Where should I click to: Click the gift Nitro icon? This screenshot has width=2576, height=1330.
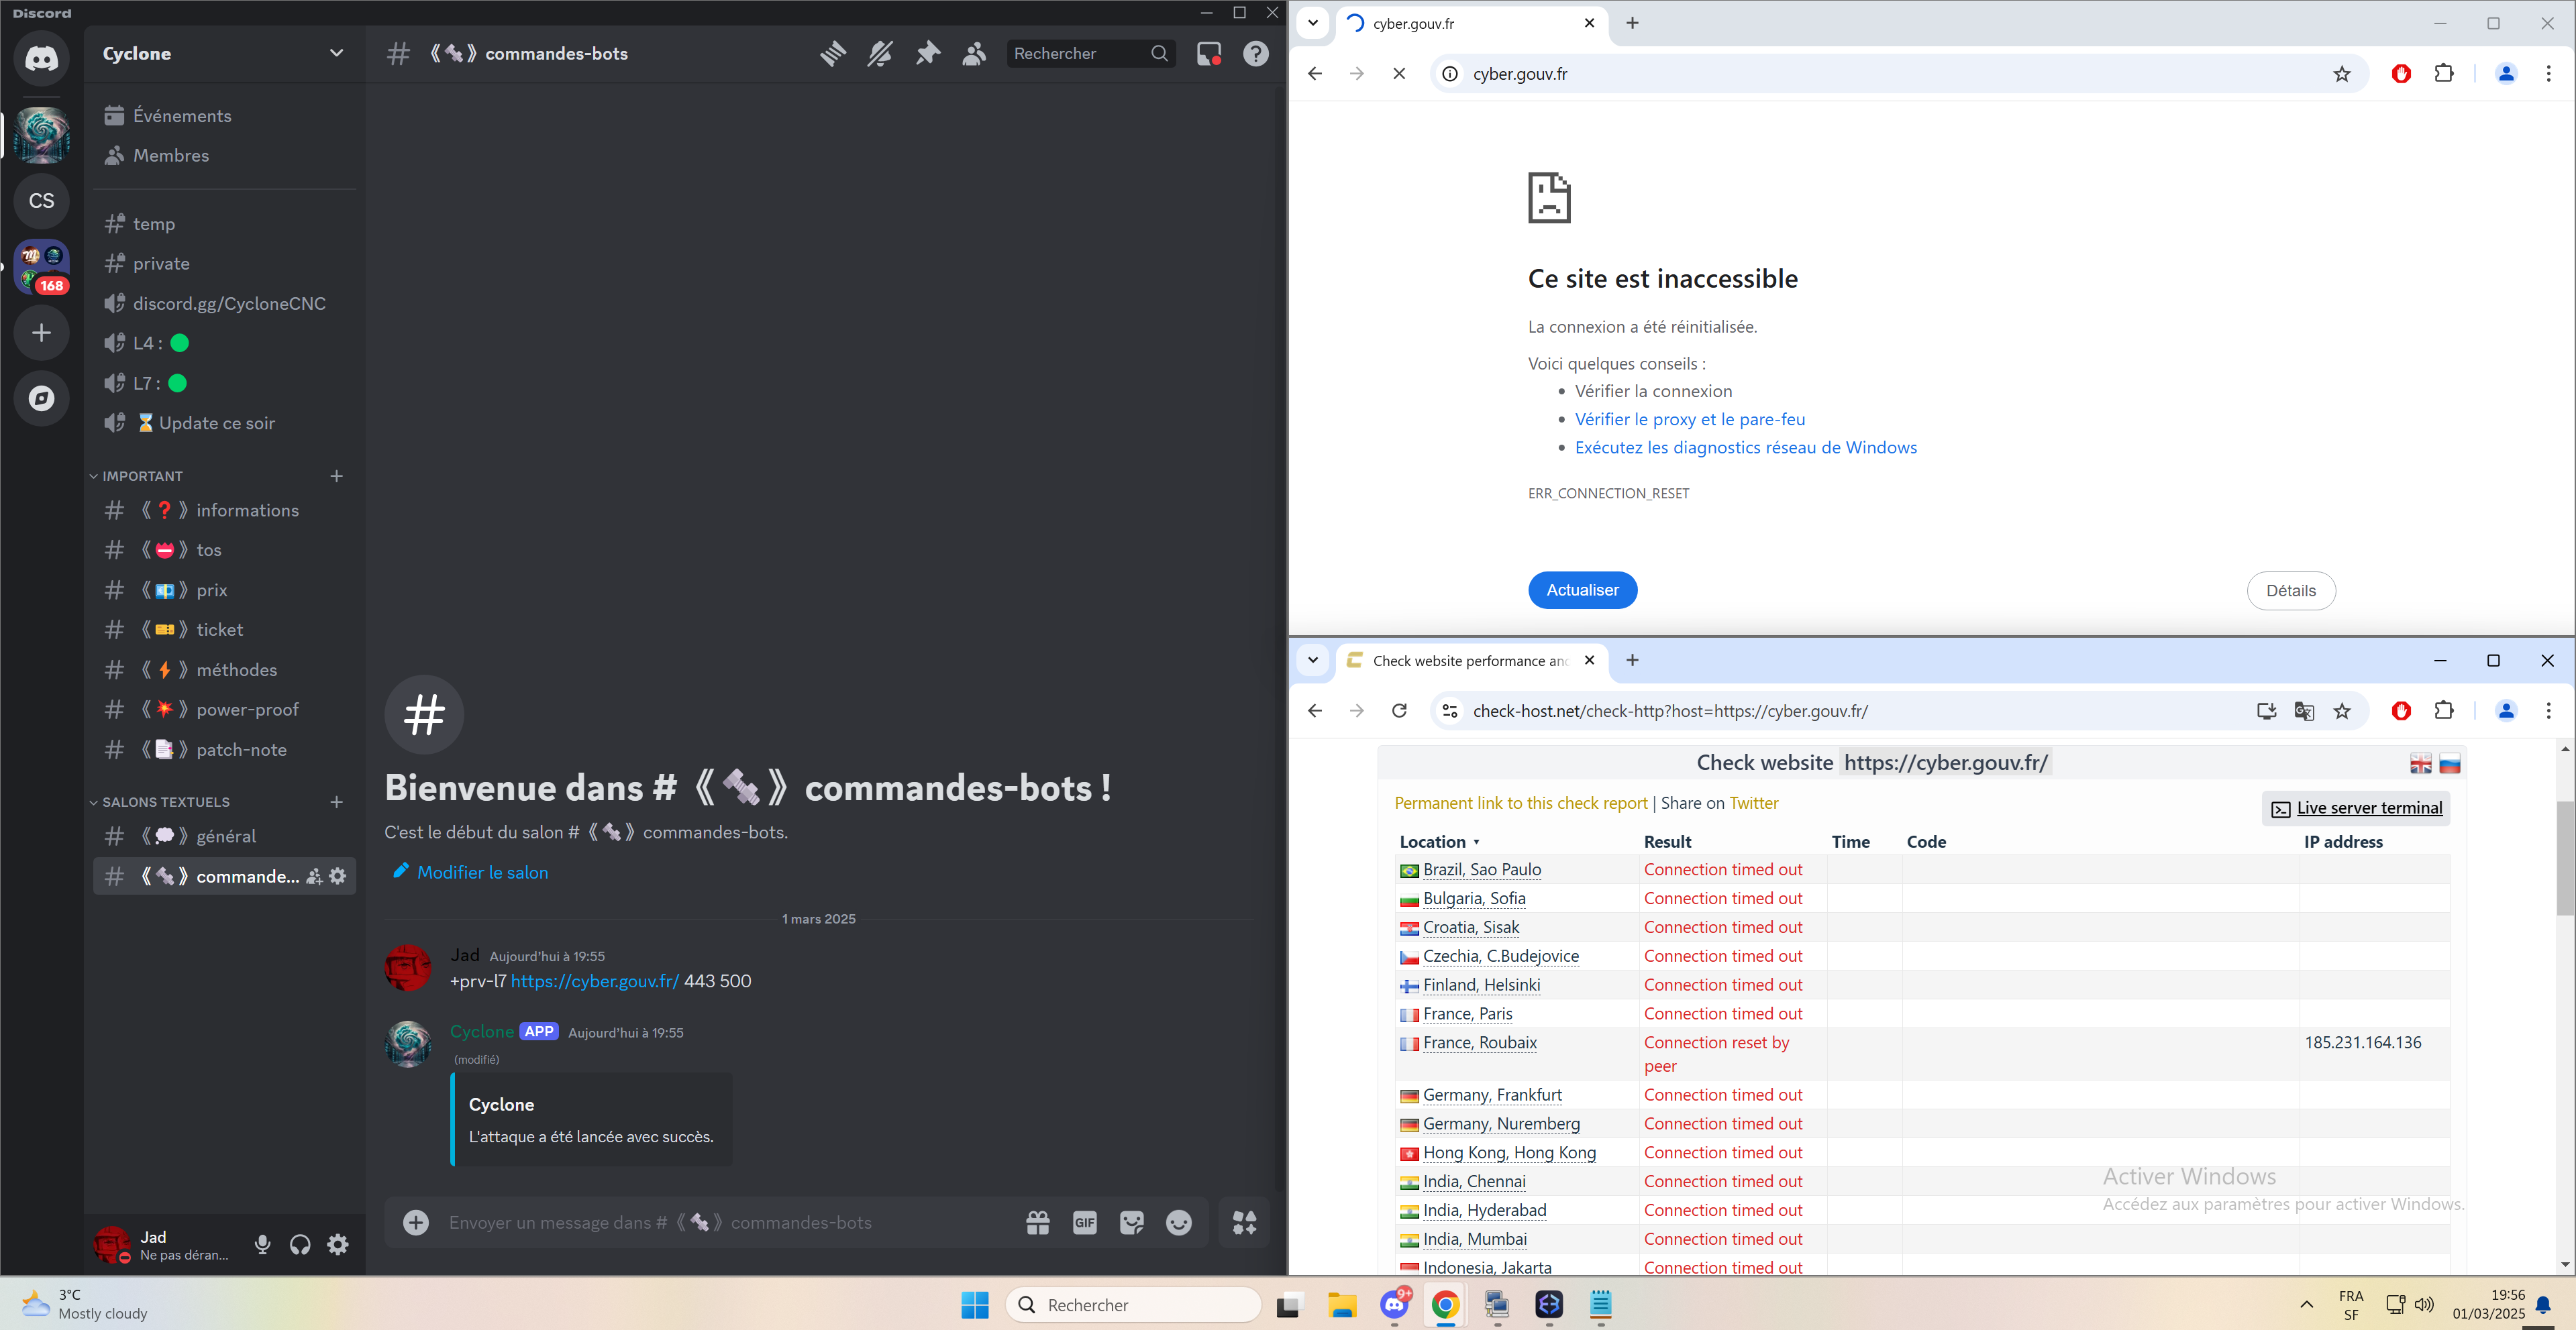(1037, 1222)
